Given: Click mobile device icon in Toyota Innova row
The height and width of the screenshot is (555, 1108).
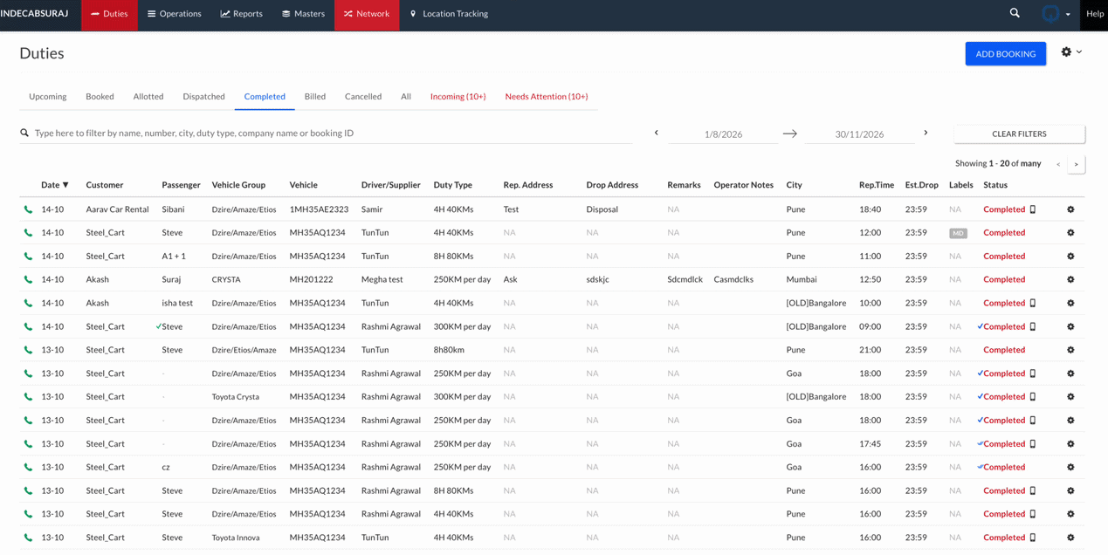Looking at the screenshot, I should pyautogui.click(x=1033, y=538).
